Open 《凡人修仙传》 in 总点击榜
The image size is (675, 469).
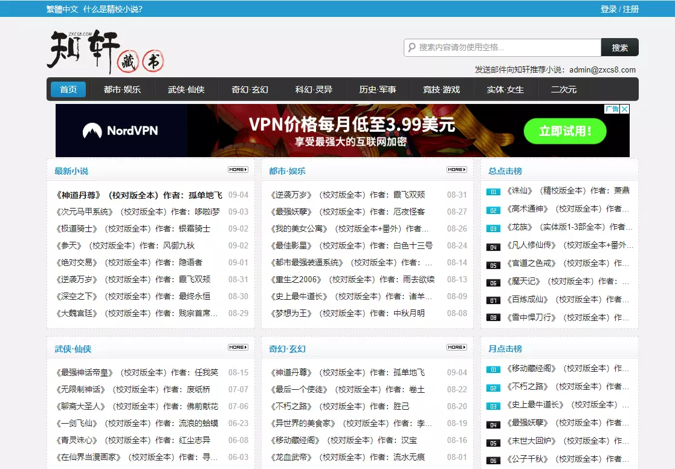569,245
